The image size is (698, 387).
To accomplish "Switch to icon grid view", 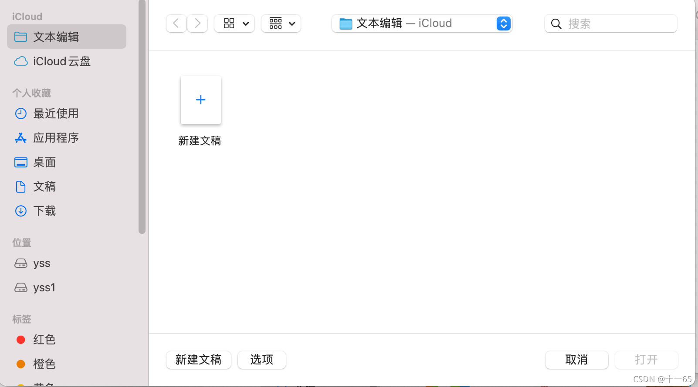I will pos(229,23).
